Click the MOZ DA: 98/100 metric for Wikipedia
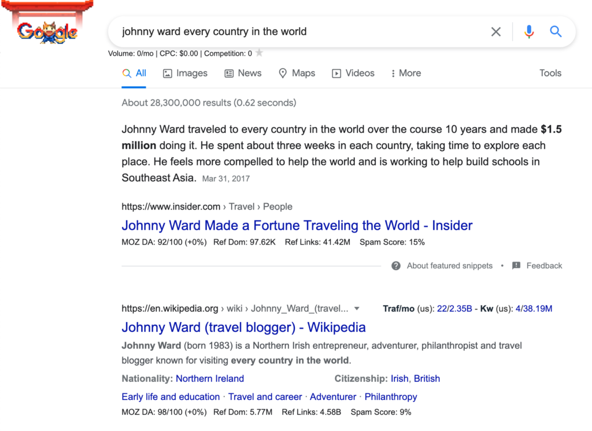The width and height of the screenshot is (592, 431). point(164,412)
